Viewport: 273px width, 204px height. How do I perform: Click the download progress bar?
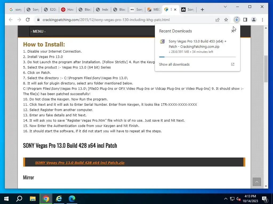tap(198, 57)
